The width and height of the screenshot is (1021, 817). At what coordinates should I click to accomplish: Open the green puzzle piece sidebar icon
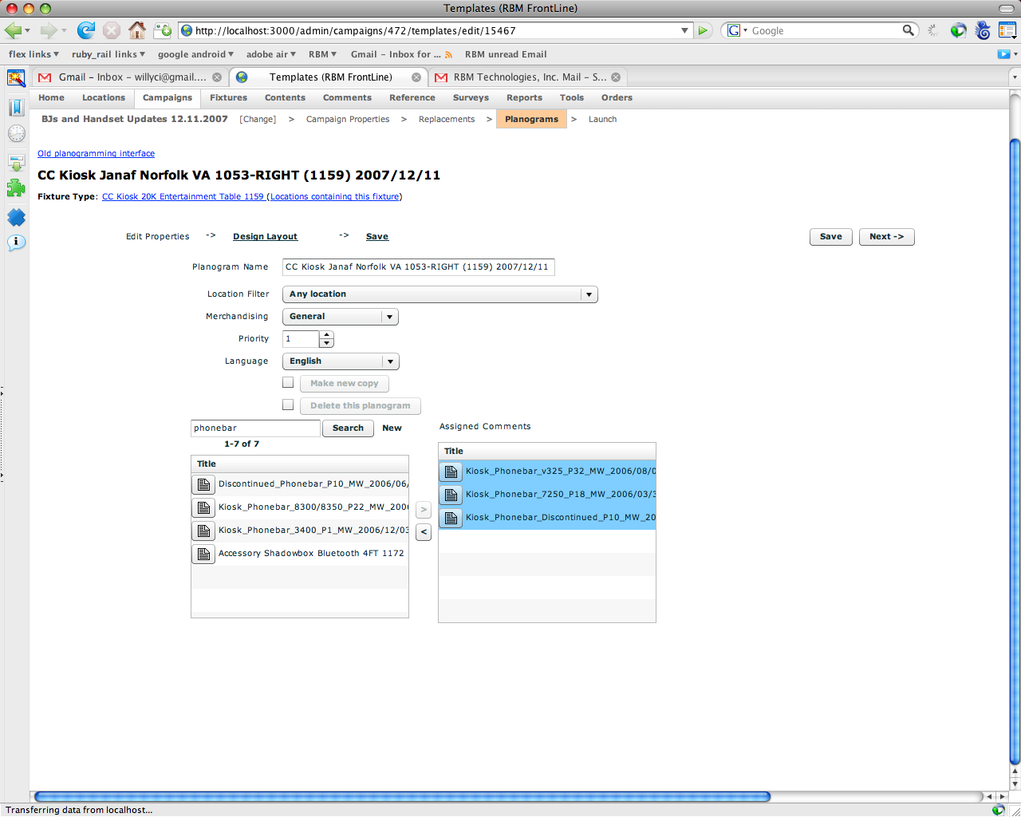coord(16,188)
